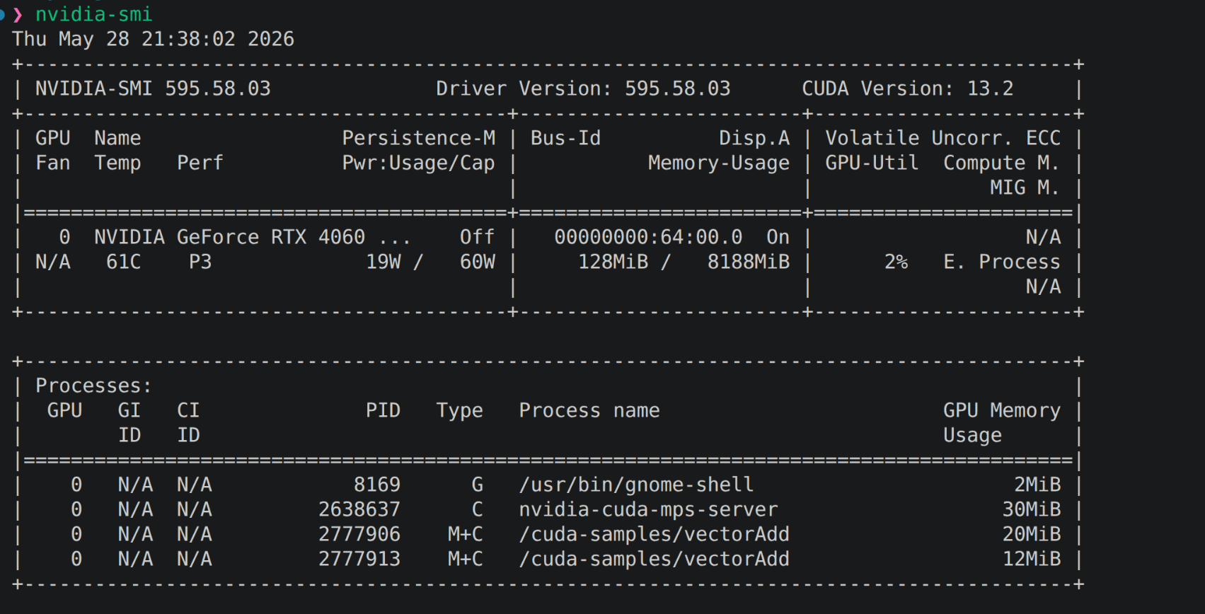Click Driver Version: 595.58.03

(583, 88)
